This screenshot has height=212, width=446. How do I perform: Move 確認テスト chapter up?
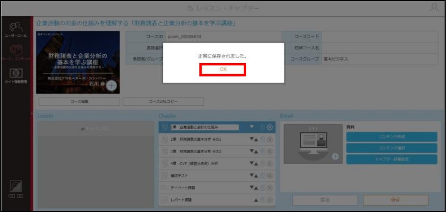(x=256, y=176)
